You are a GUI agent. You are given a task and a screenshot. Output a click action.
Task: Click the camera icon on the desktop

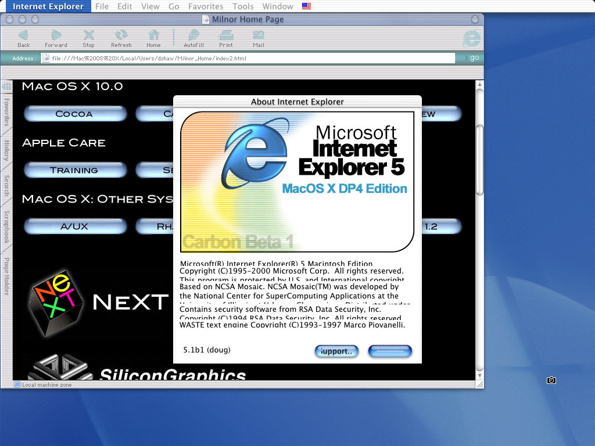pos(551,380)
